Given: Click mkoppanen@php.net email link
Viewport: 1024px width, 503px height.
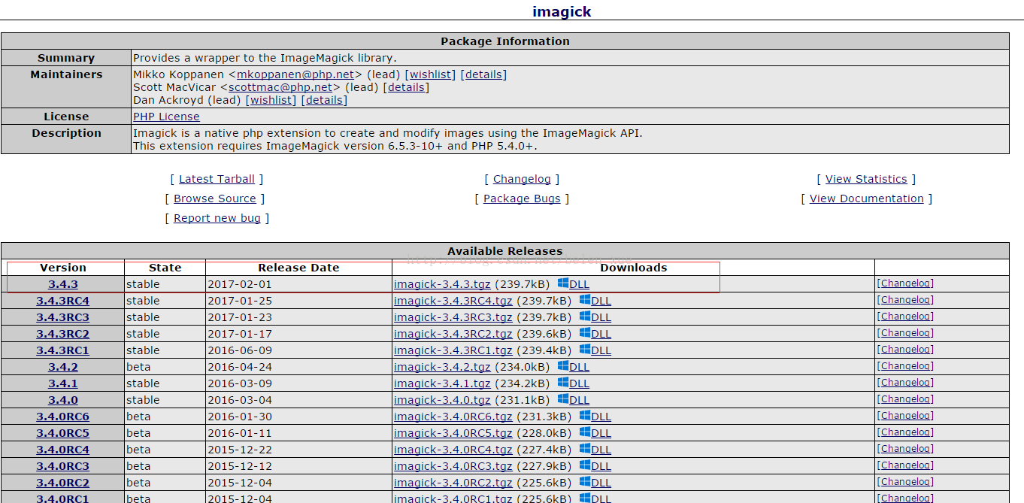Looking at the screenshot, I should [x=295, y=74].
